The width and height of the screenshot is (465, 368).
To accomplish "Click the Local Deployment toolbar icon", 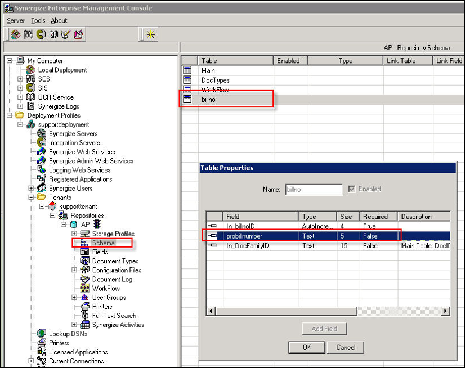I will (16, 34).
